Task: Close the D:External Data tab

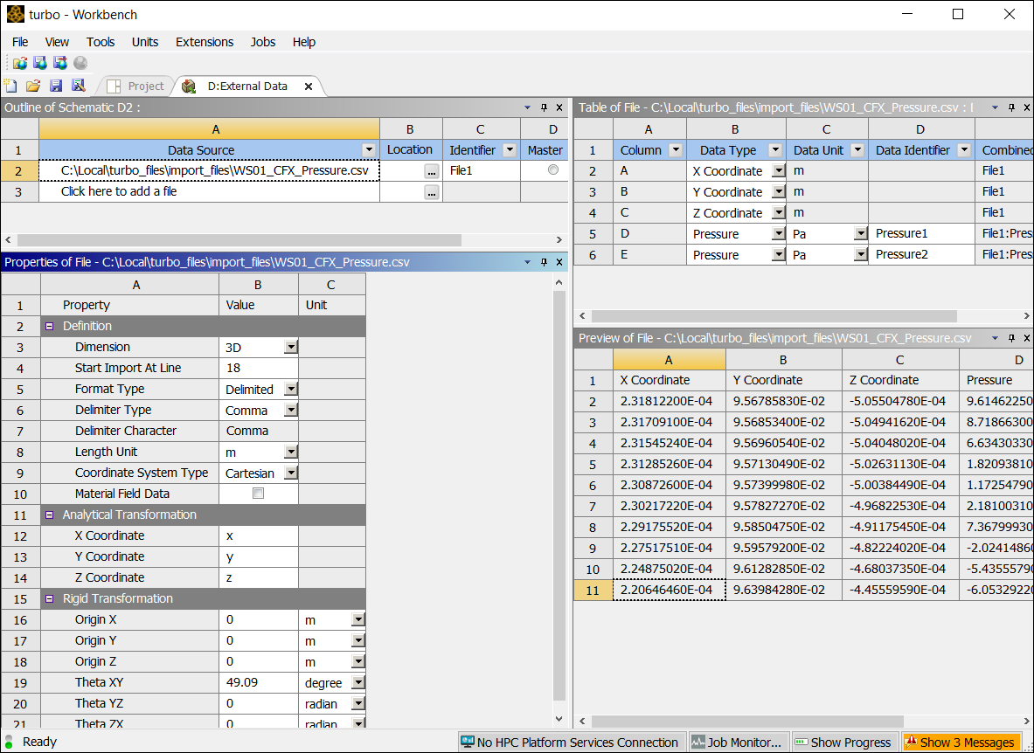Action: click(x=308, y=86)
